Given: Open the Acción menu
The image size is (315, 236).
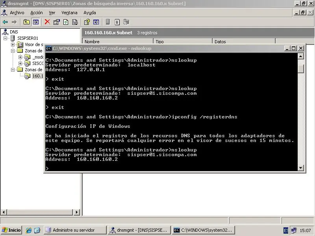Looking at the screenshot, I should (37, 13).
